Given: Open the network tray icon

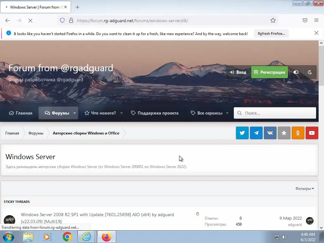Looking at the screenshot, I should (x=277, y=237).
